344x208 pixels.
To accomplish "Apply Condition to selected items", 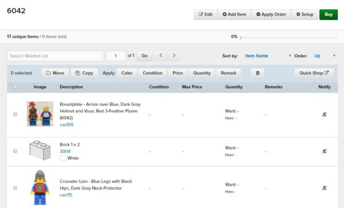I will (153, 73).
